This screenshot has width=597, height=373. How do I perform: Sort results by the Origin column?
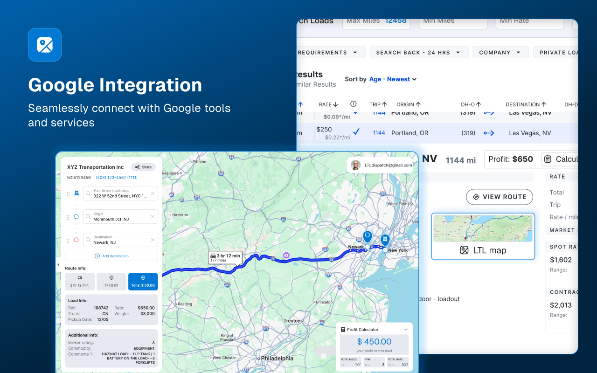409,104
